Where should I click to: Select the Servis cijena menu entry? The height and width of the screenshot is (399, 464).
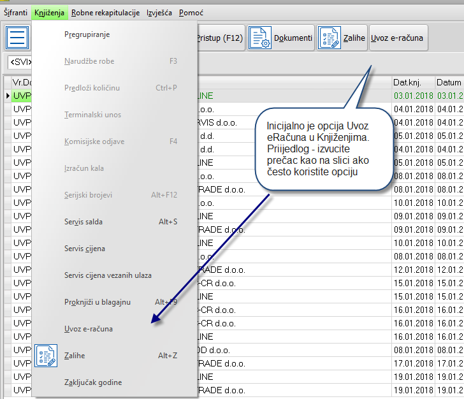coord(85,249)
